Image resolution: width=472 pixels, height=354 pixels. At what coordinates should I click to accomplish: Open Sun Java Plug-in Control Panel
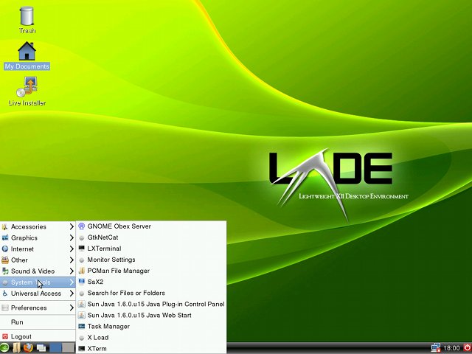click(151, 305)
